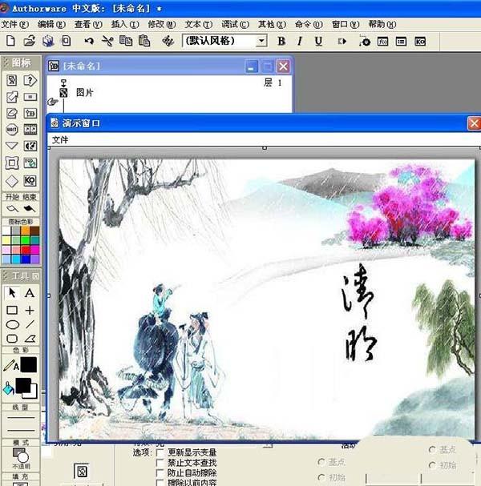Select the Decision diamond icon

(12, 179)
